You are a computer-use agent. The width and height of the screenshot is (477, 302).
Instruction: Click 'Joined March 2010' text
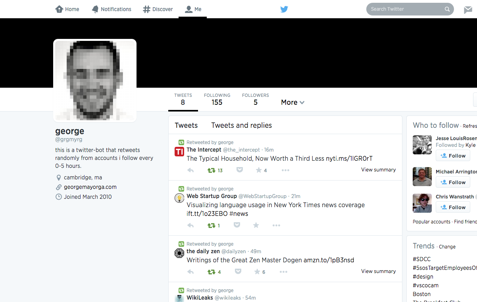88,197
